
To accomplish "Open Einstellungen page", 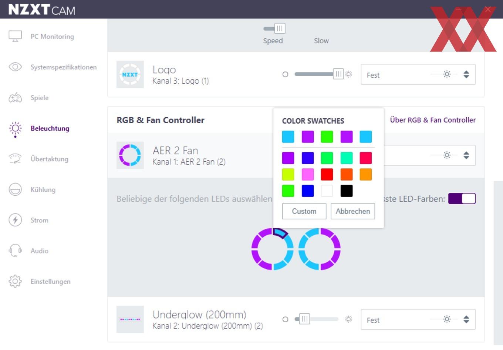I will pos(50,281).
